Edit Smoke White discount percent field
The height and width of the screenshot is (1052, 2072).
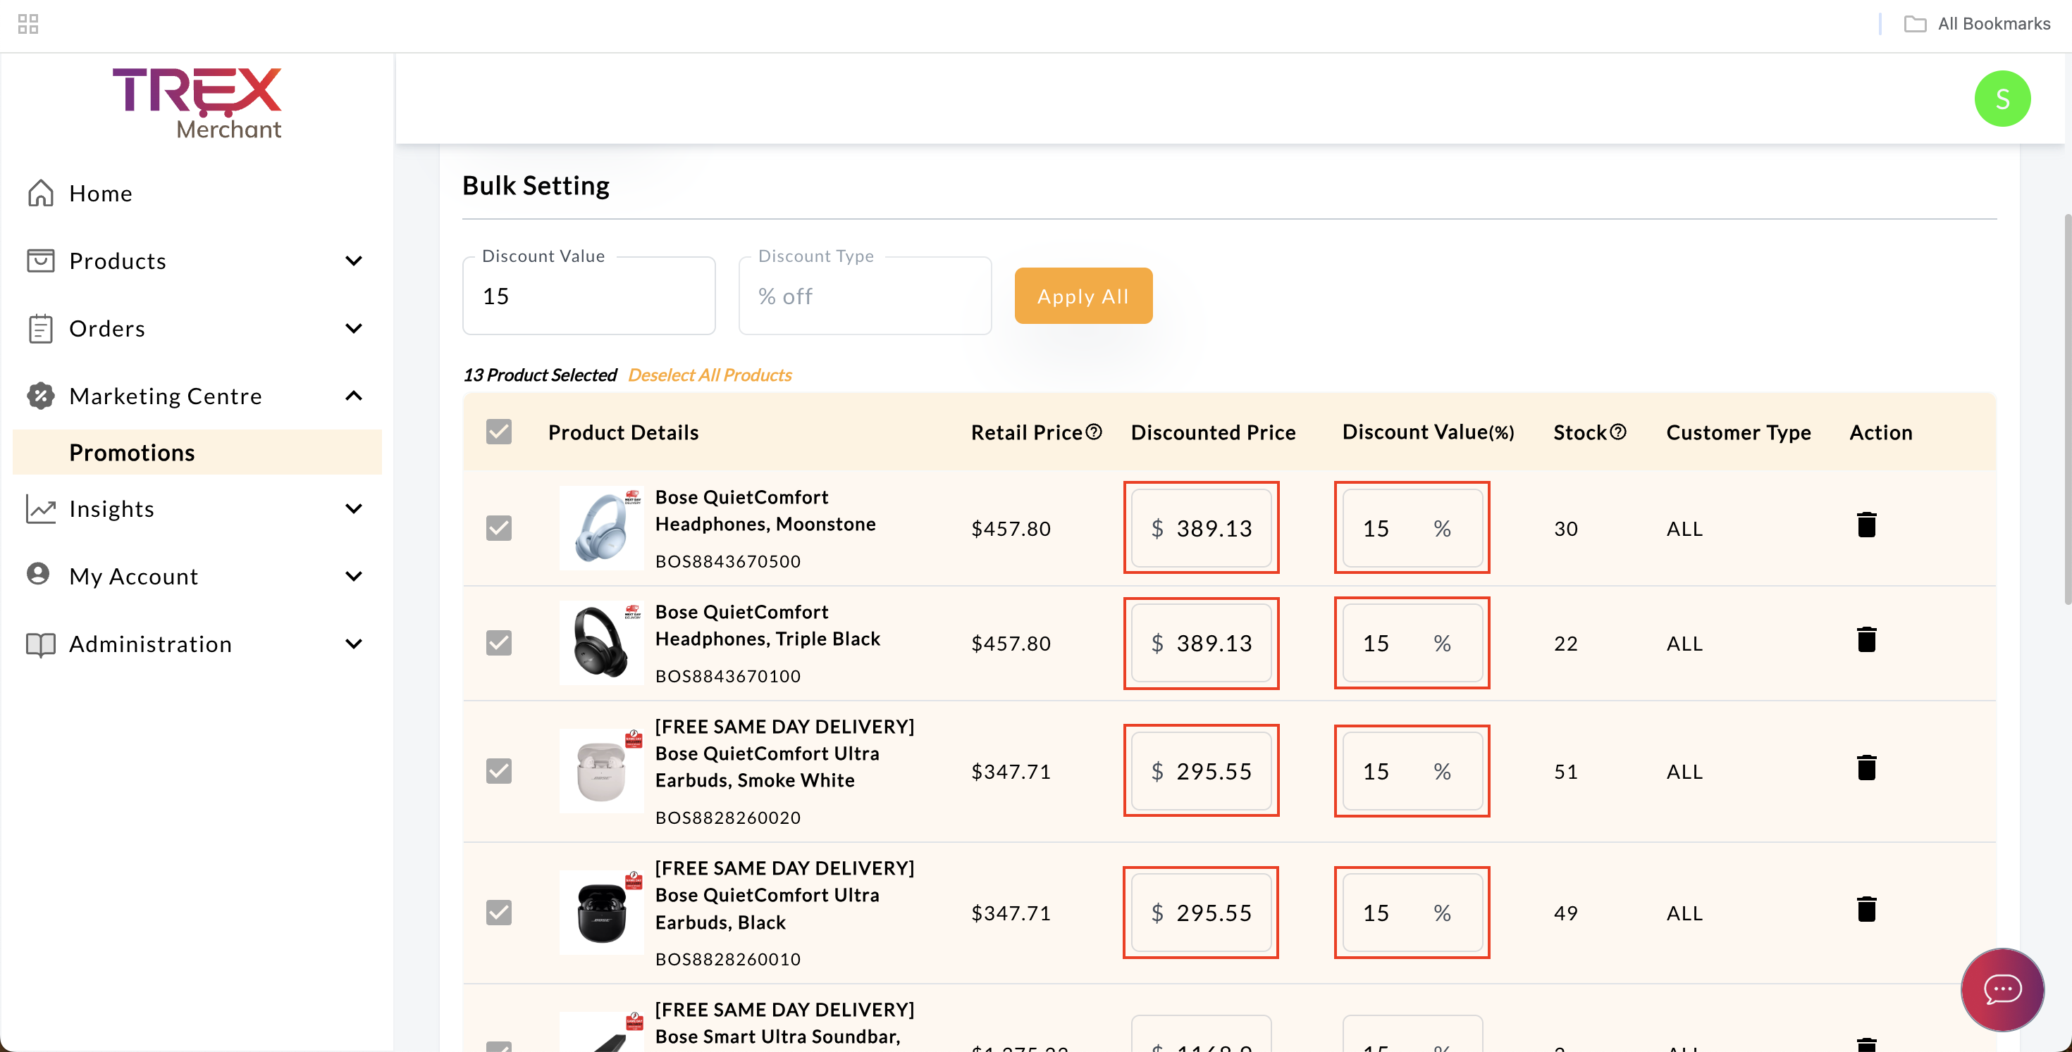click(x=1412, y=771)
